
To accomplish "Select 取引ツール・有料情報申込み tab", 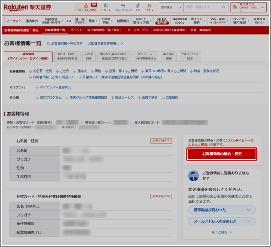I will (x=146, y=57).
